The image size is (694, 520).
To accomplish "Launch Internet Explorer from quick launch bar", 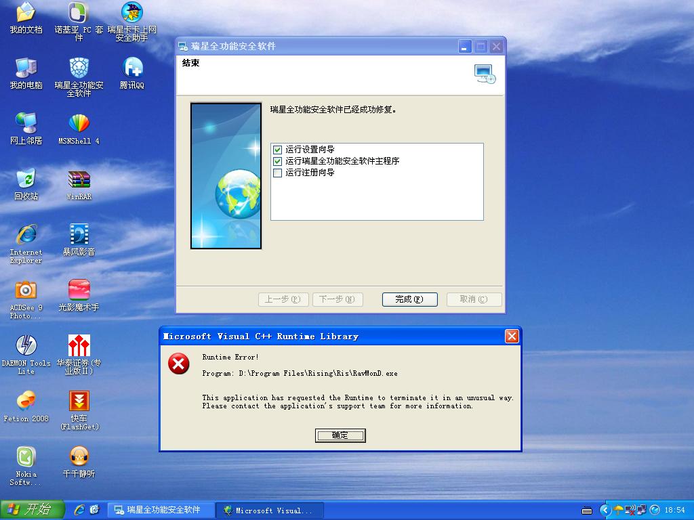I will (80, 510).
